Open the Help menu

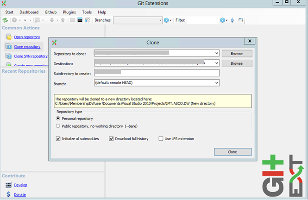tap(102, 12)
